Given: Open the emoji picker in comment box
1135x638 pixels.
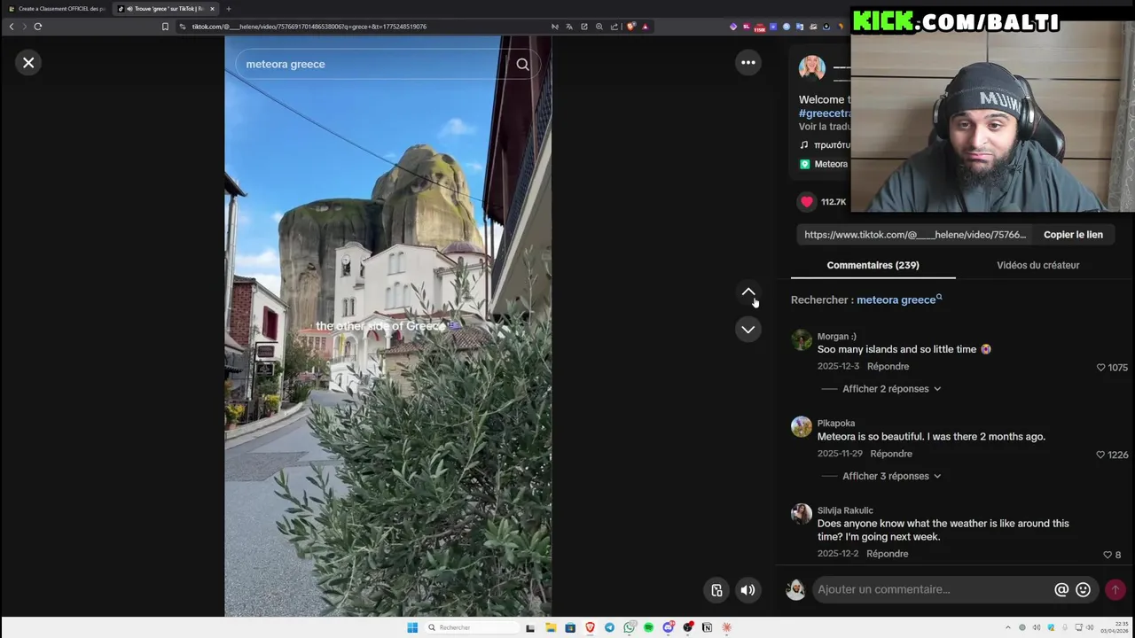Looking at the screenshot, I should click(1083, 589).
